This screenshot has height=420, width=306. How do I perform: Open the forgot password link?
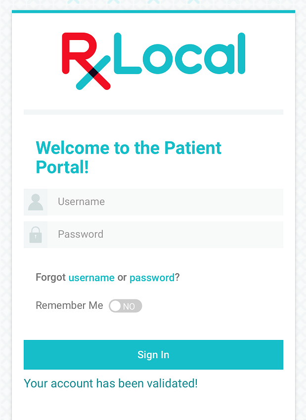coord(152,278)
